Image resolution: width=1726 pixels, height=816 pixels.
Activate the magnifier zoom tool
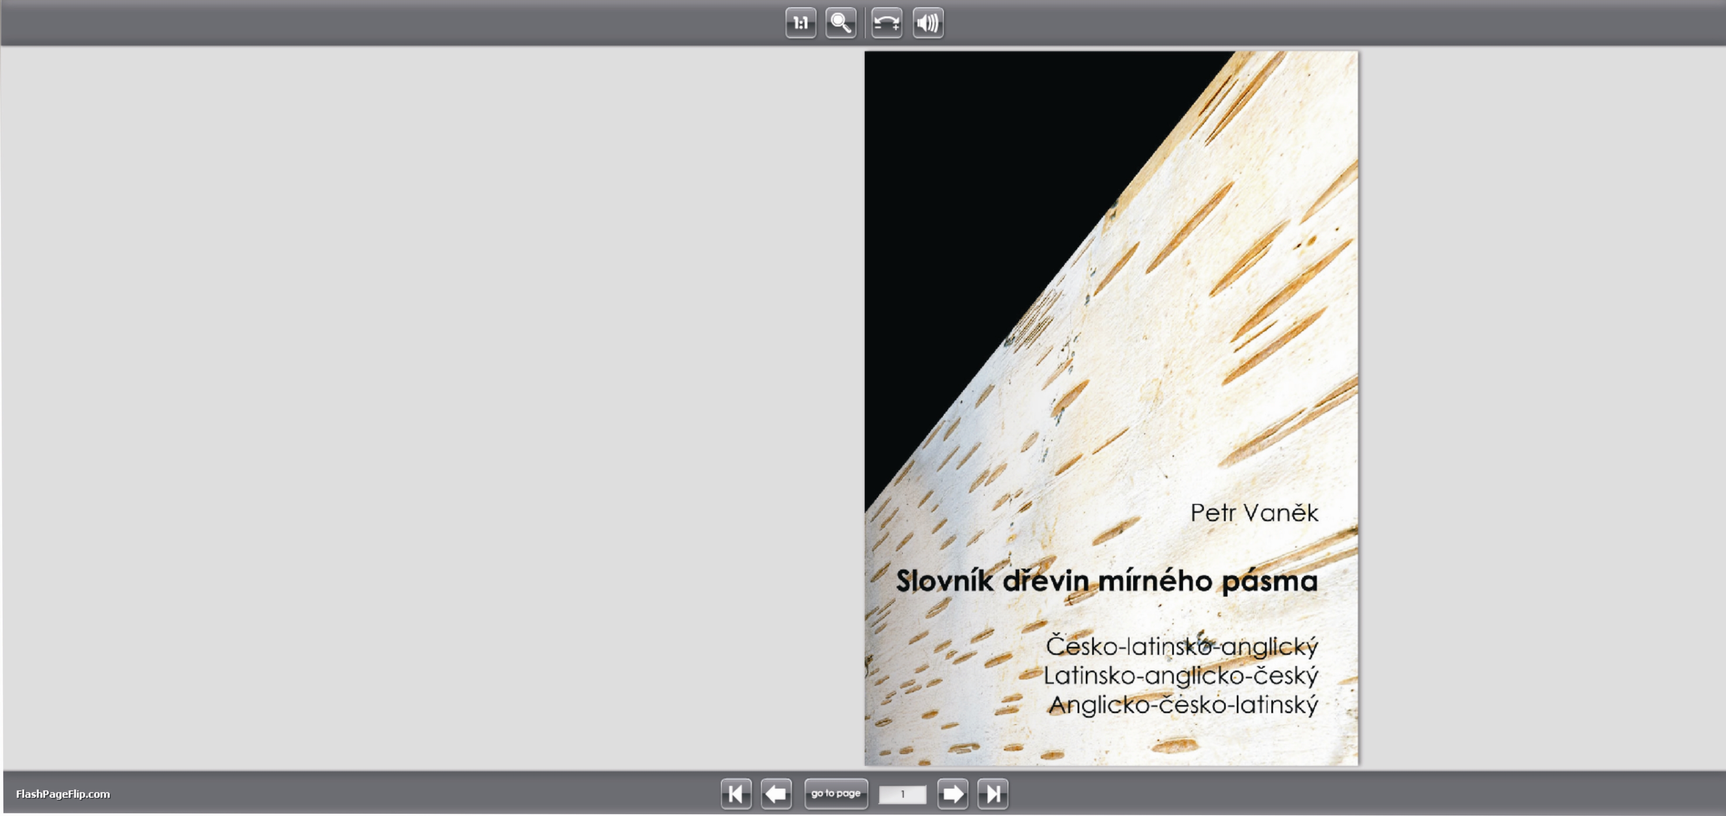pos(841,24)
